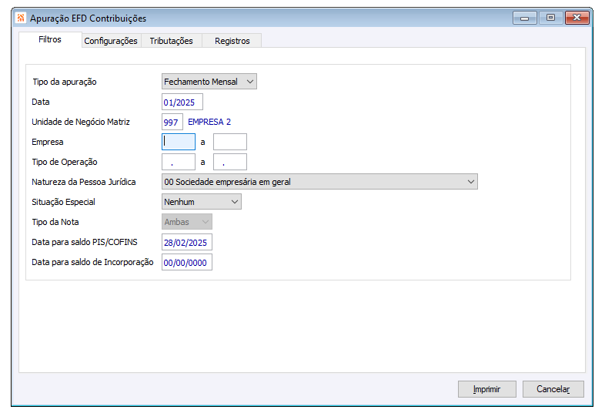Minimize the Apuração EFD Contribuições window
Image resolution: width=605 pixels, height=413 pixels.
[x=525, y=18]
